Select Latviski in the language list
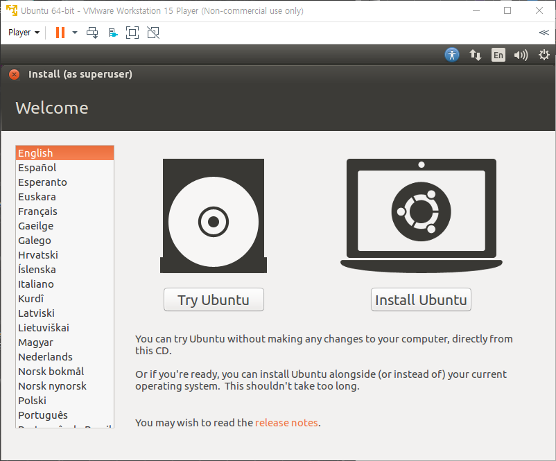 [x=65, y=313]
